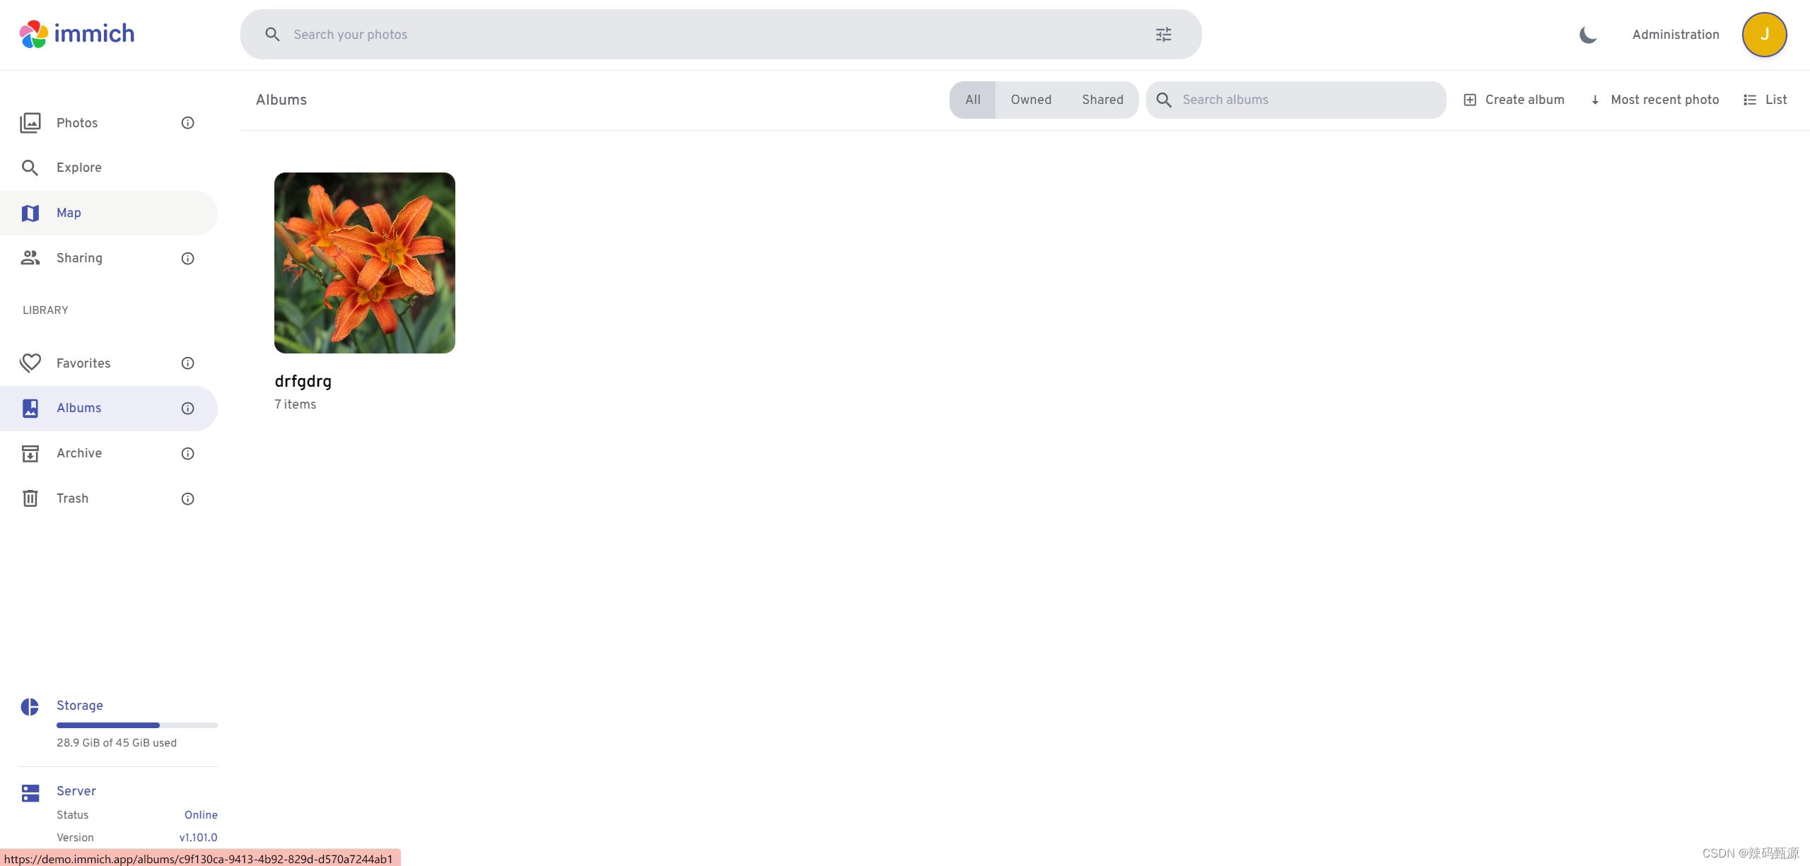Select the Shared albums filter
Viewport: 1810px width, 866px height.
pos(1102,100)
